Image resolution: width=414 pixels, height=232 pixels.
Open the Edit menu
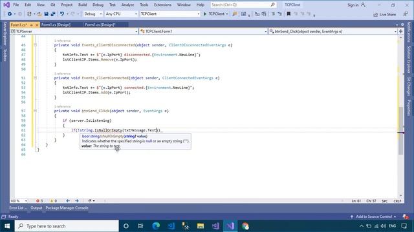[28, 5]
